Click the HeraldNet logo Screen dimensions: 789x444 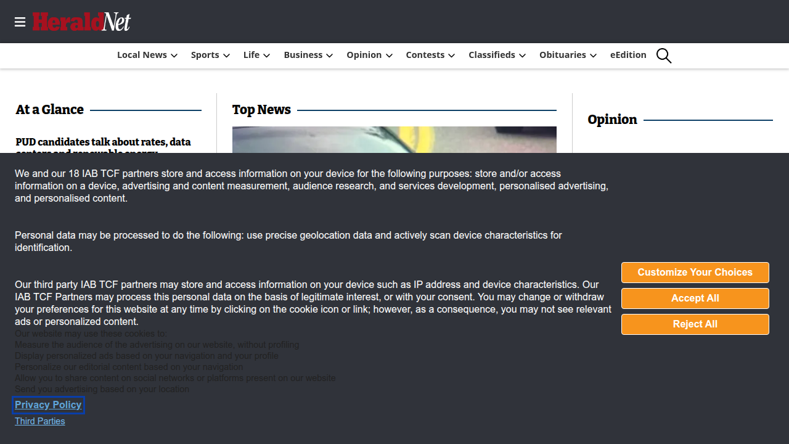click(x=81, y=22)
